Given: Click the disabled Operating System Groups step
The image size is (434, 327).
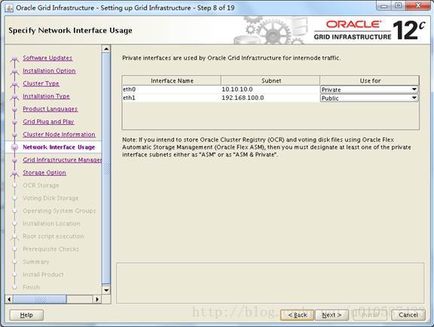Looking at the screenshot, I should [x=60, y=210].
